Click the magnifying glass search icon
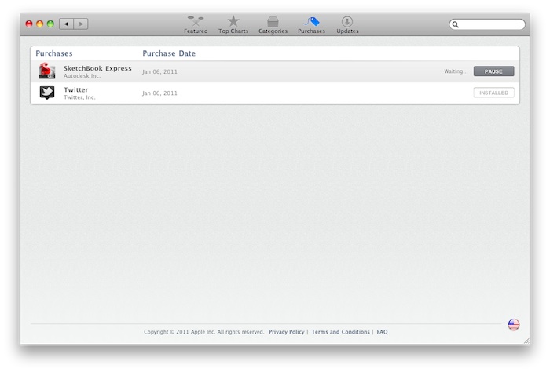This screenshot has width=550, height=372. click(x=455, y=24)
